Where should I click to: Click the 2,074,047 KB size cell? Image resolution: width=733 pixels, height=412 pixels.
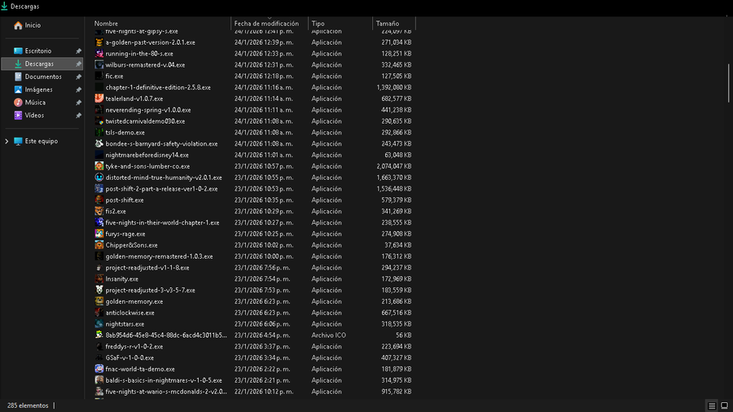click(x=393, y=166)
